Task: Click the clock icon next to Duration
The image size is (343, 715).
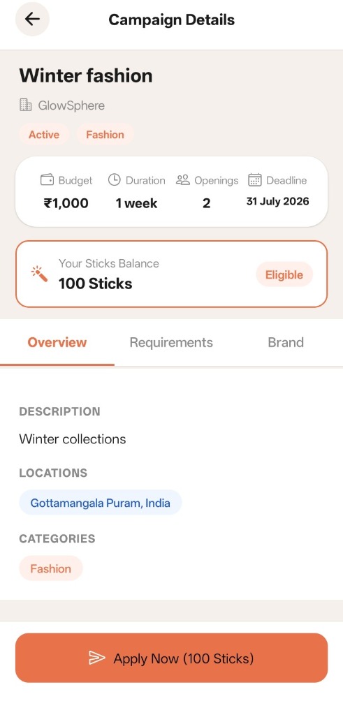Action: click(114, 180)
